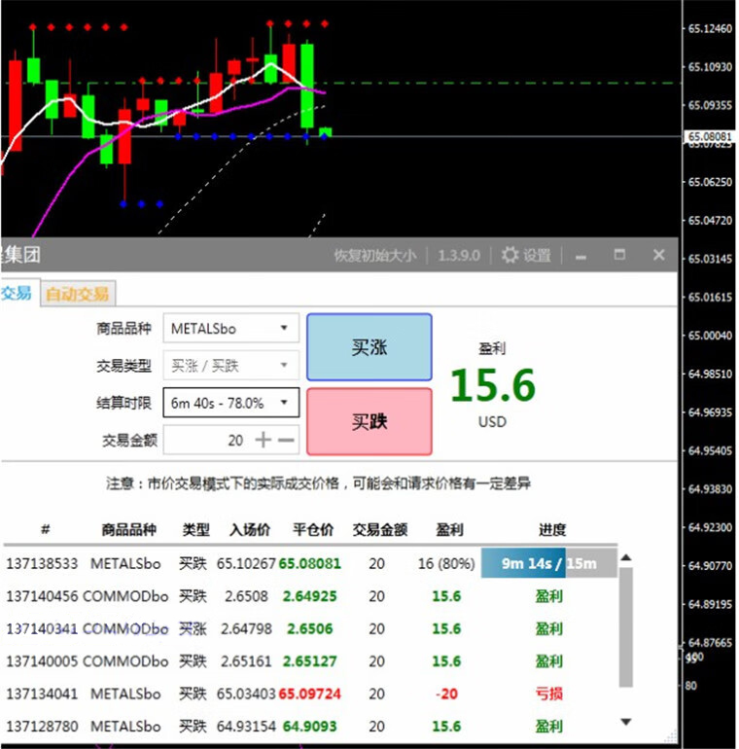
Task: Click 恢复初始大小 to restore size
Action: point(374,256)
